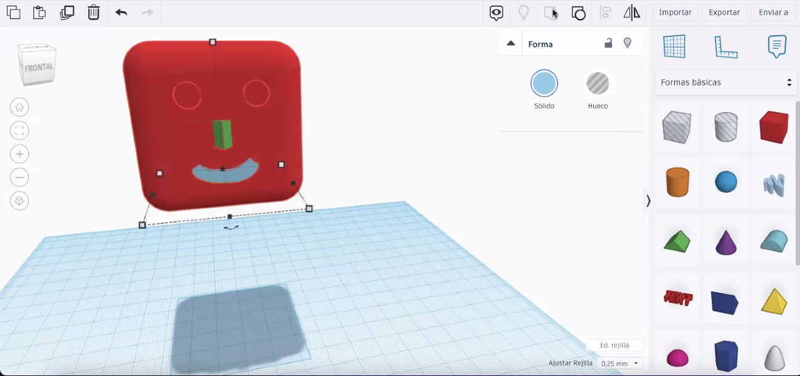Zoom in with the plus button
The width and height of the screenshot is (800, 376).
point(20,154)
